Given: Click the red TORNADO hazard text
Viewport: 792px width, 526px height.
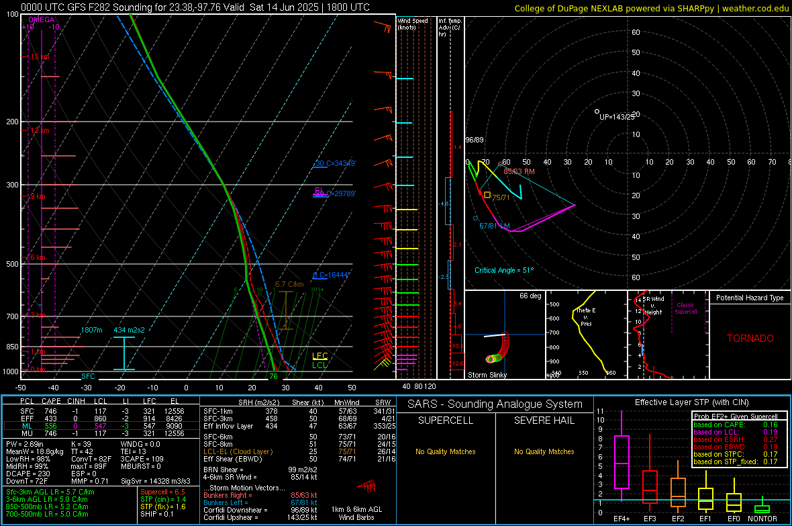Looking at the screenshot, I should tap(750, 339).
